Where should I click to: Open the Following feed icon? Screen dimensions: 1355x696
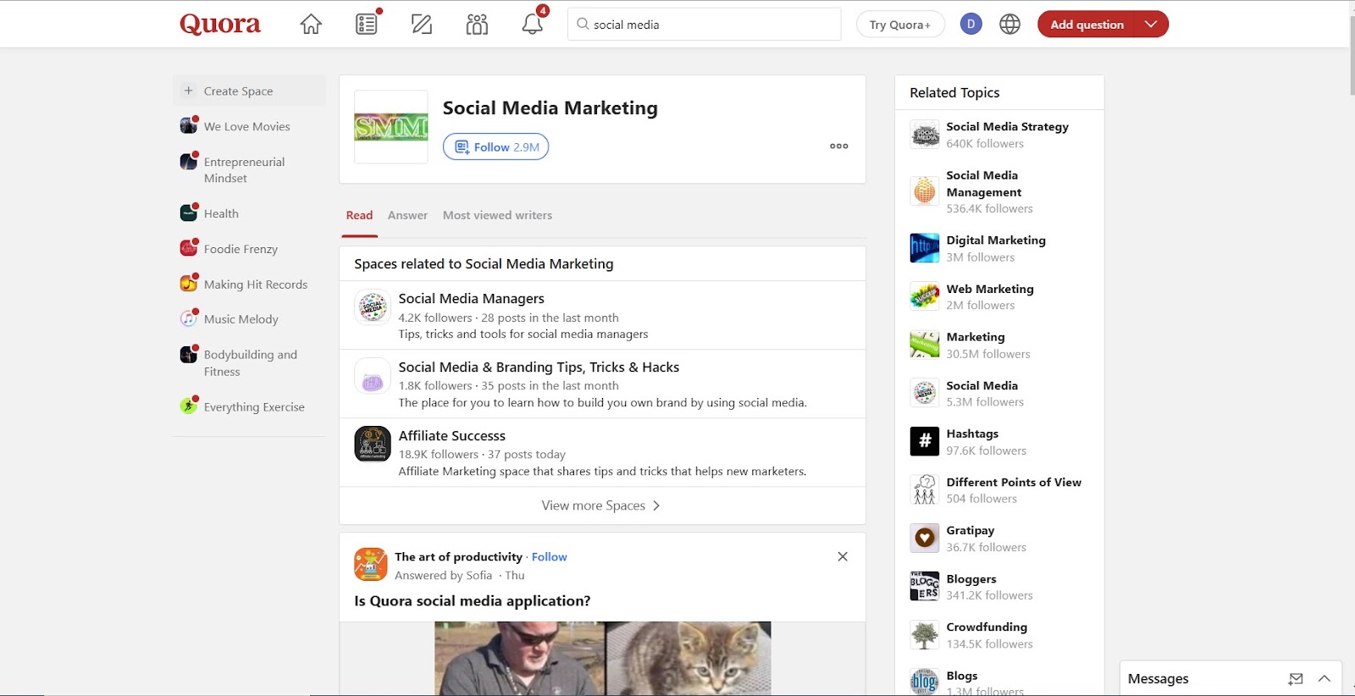(367, 24)
